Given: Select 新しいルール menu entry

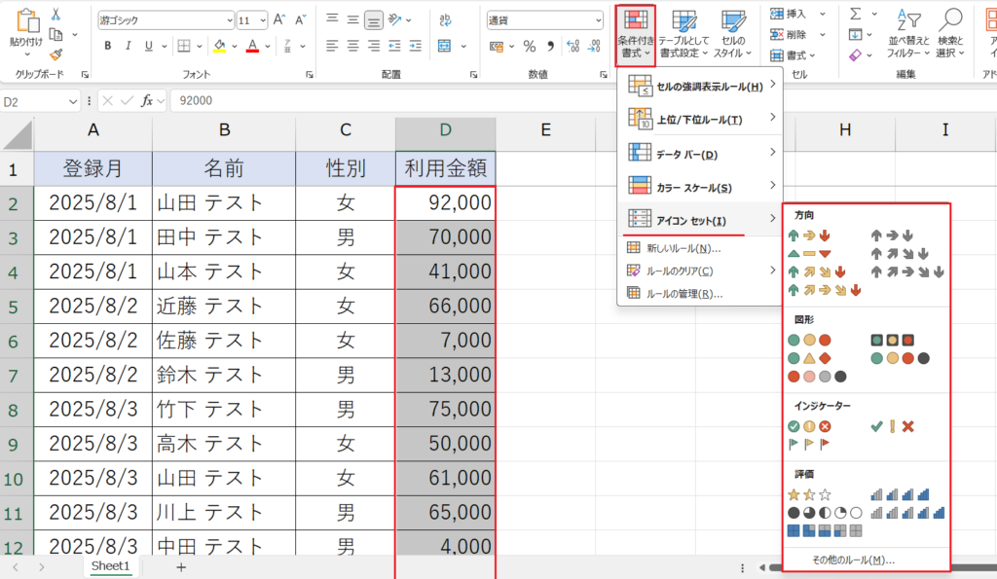Looking at the screenshot, I should click(x=699, y=248).
